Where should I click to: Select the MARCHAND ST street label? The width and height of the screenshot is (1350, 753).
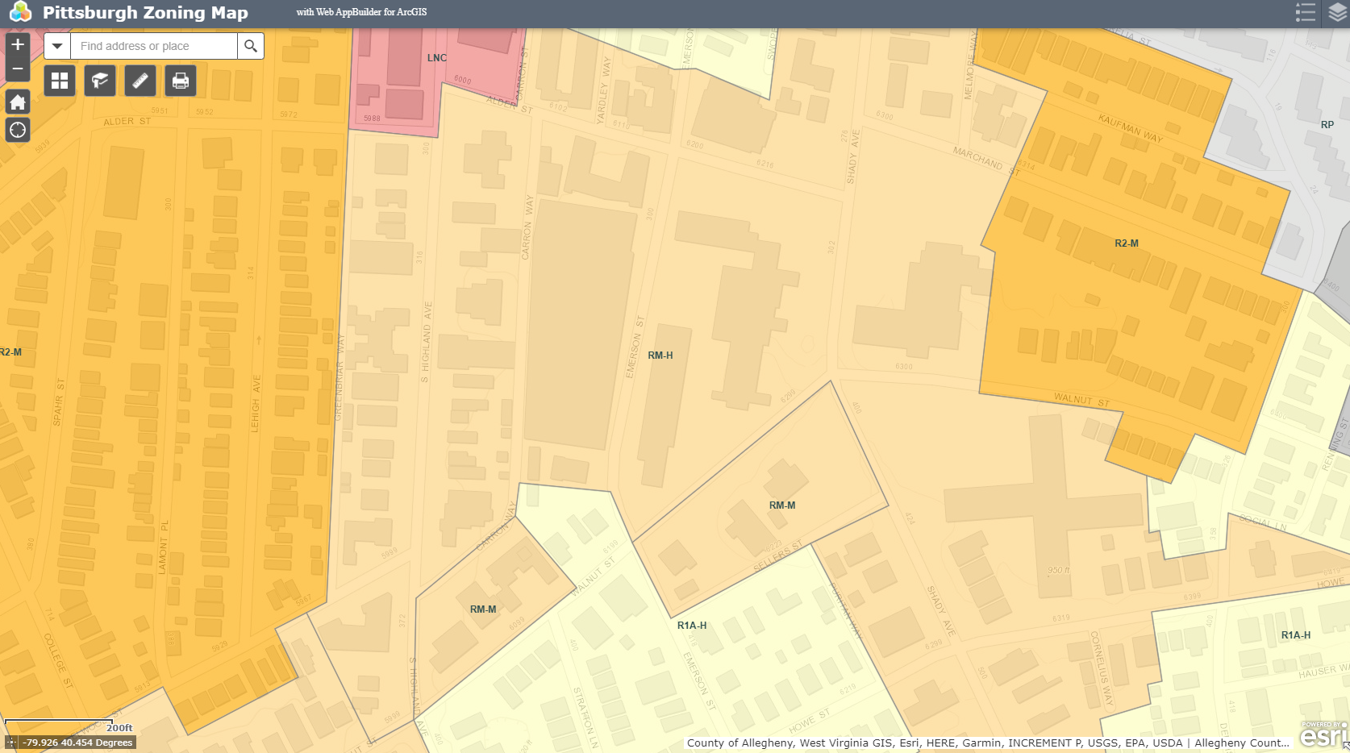(x=986, y=160)
